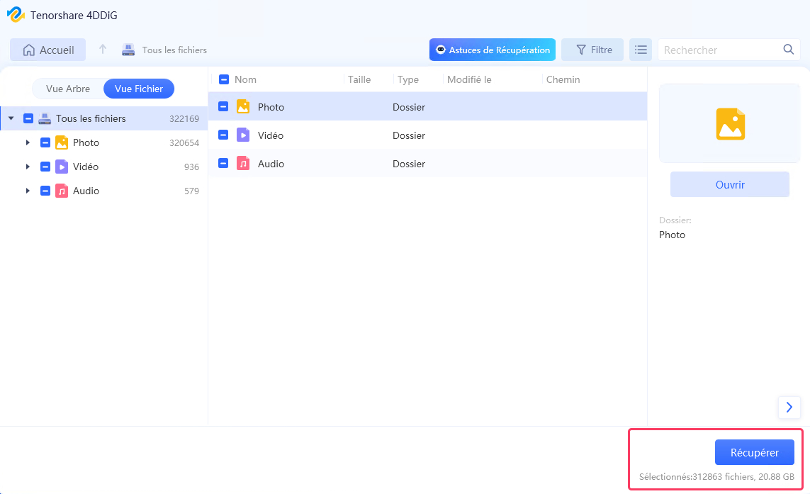Image resolution: width=810 pixels, height=494 pixels.
Task: Click the Tenorshare 4DDiG logo icon
Action: pos(16,14)
